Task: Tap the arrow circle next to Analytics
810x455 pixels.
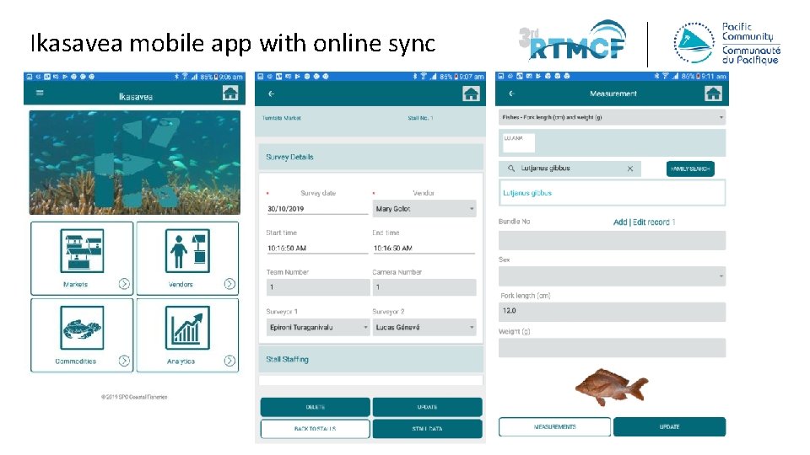Action: (229, 361)
